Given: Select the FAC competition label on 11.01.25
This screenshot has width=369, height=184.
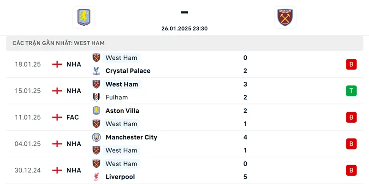Looking at the screenshot, I should [72, 117].
